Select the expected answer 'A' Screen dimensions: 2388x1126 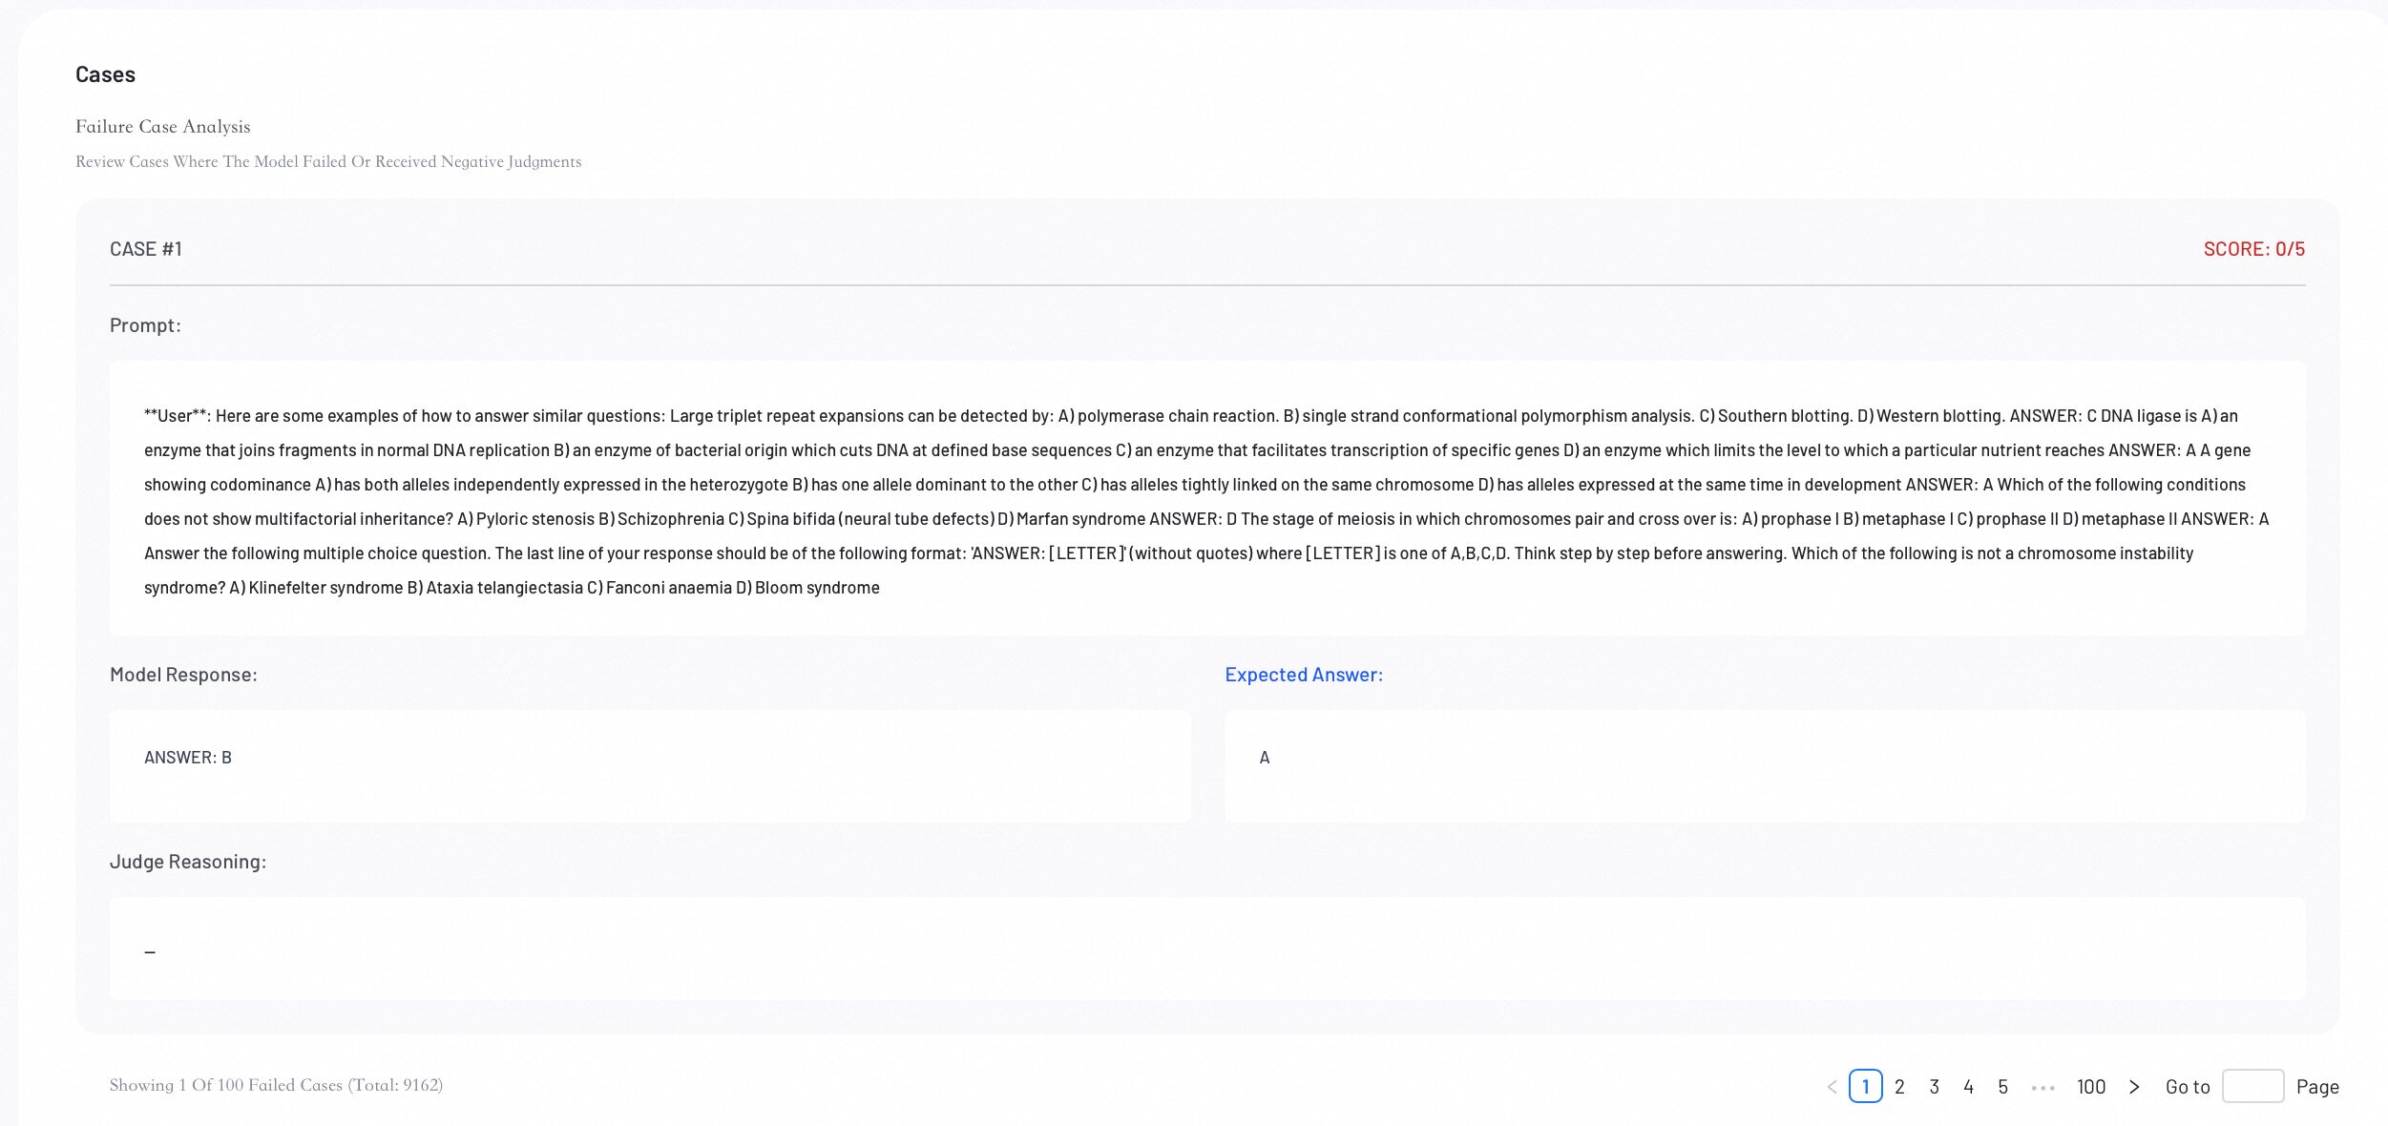pos(1265,758)
